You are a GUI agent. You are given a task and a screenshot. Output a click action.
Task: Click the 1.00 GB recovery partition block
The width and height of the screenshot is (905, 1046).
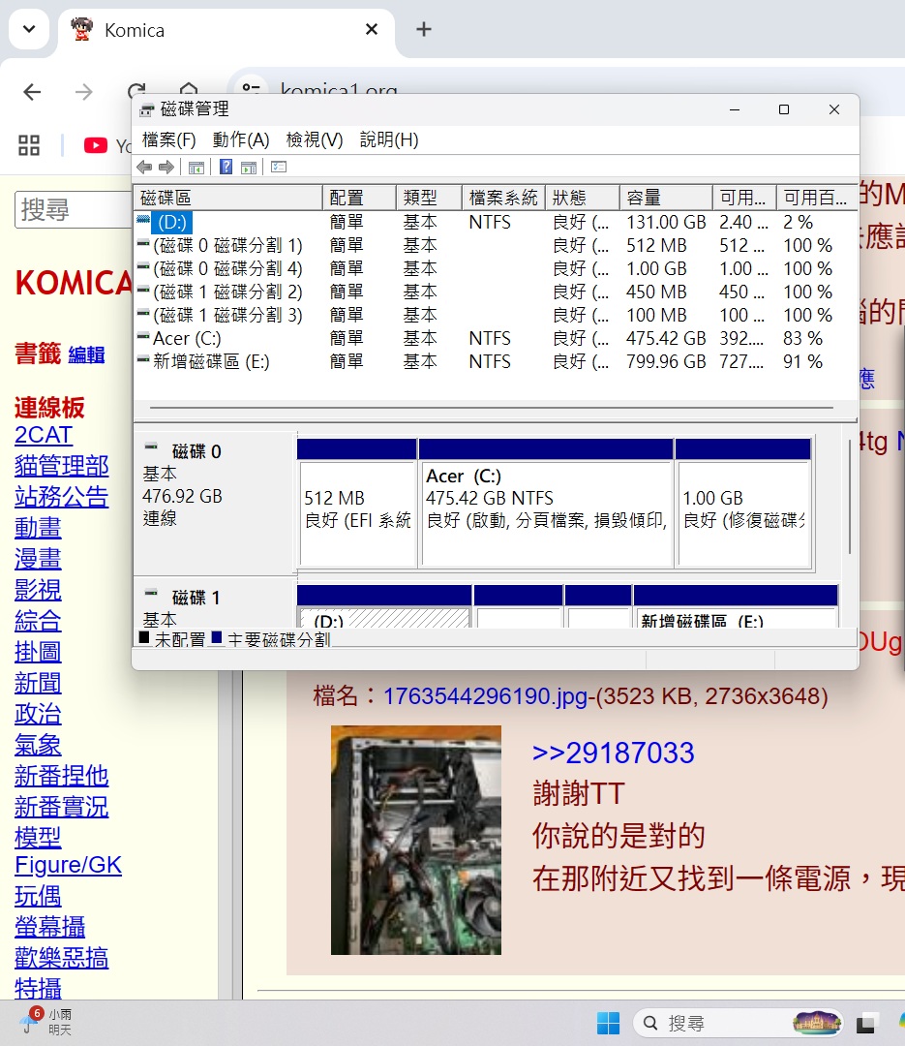click(x=743, y=511)
